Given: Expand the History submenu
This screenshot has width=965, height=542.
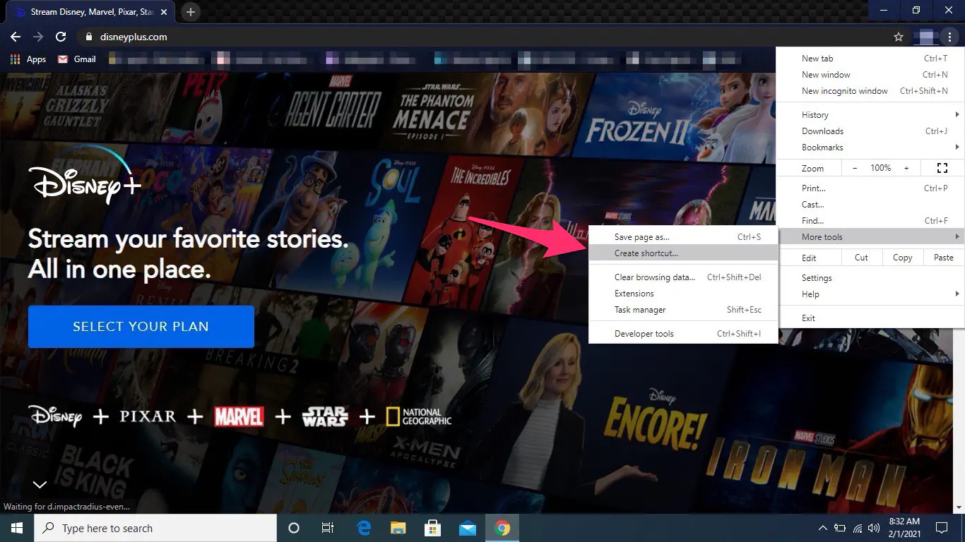Looking at the screenshot, I should point(870,115).
